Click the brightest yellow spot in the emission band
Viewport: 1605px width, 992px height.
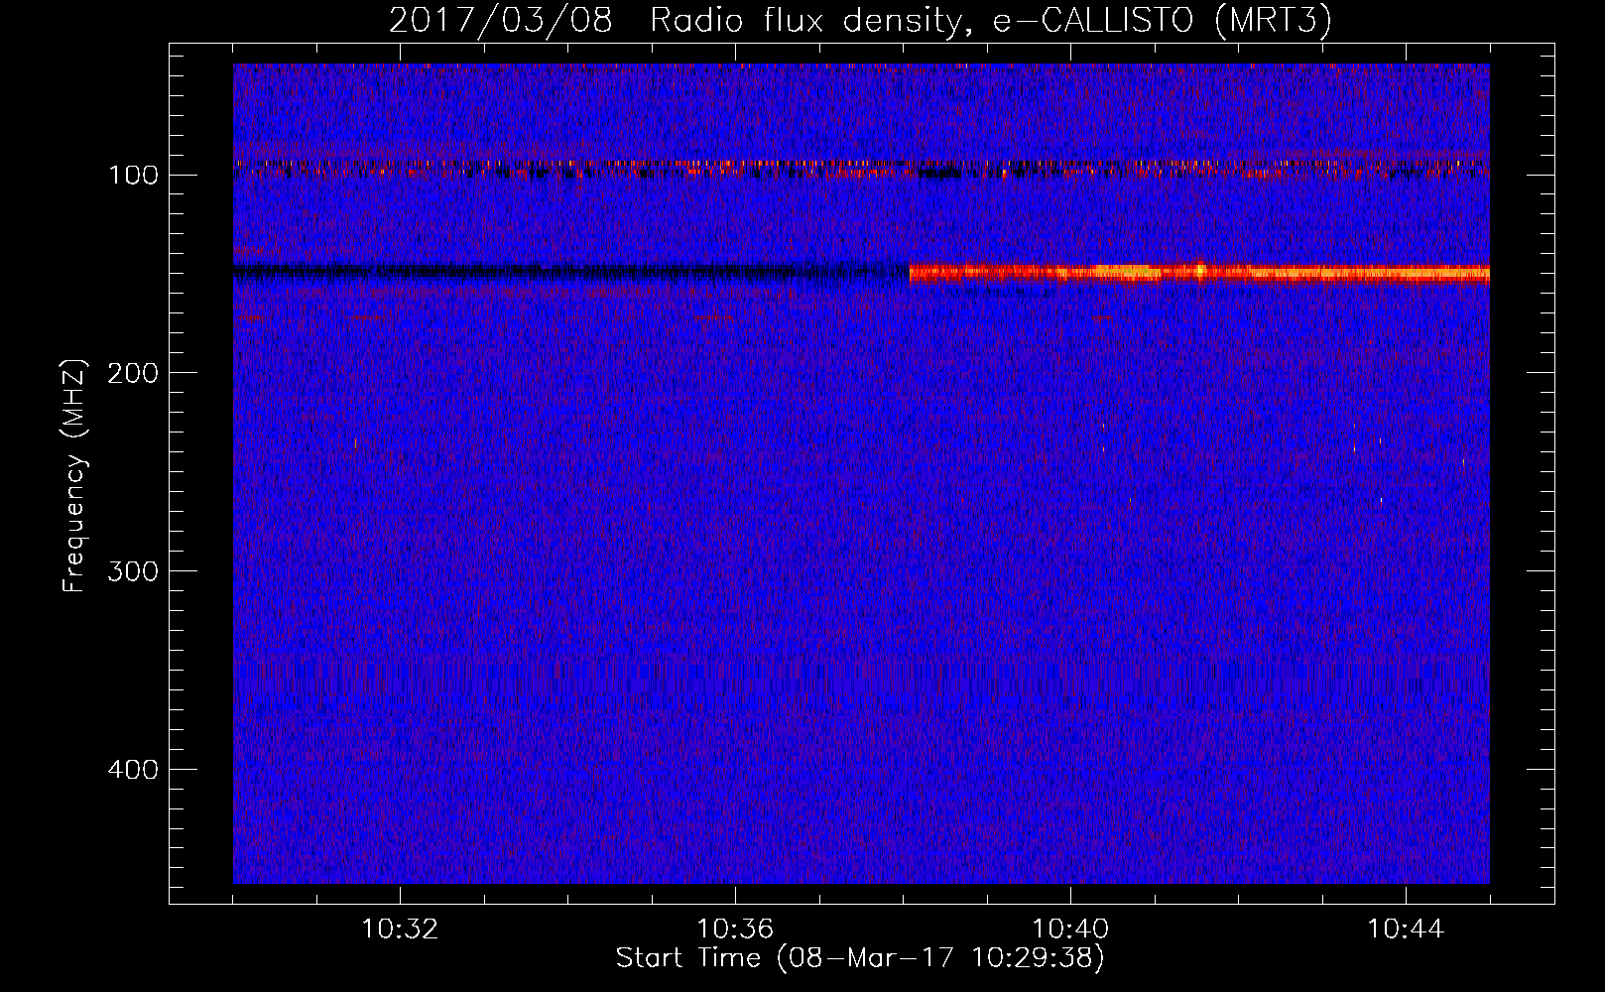pos(1200,269)
